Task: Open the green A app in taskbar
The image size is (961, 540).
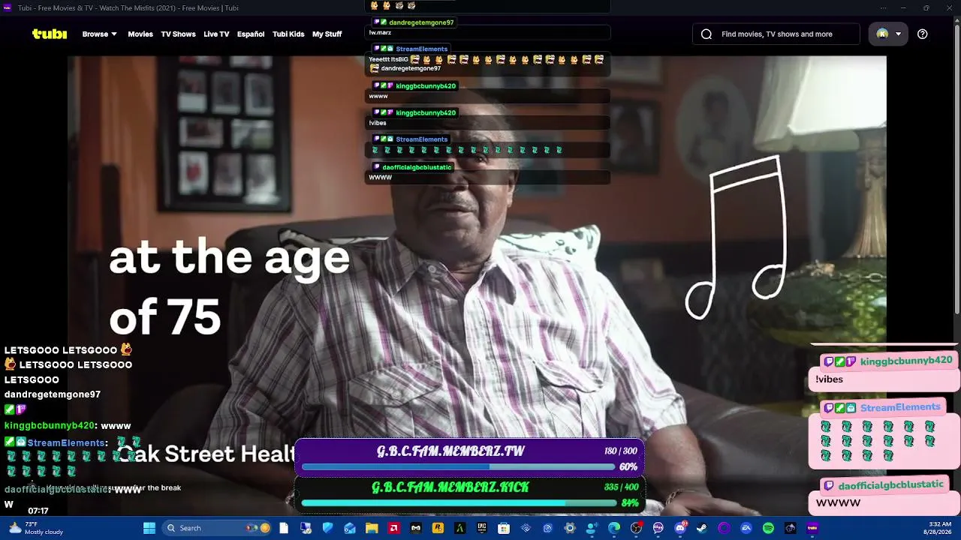Action: [x=460, y=528]
